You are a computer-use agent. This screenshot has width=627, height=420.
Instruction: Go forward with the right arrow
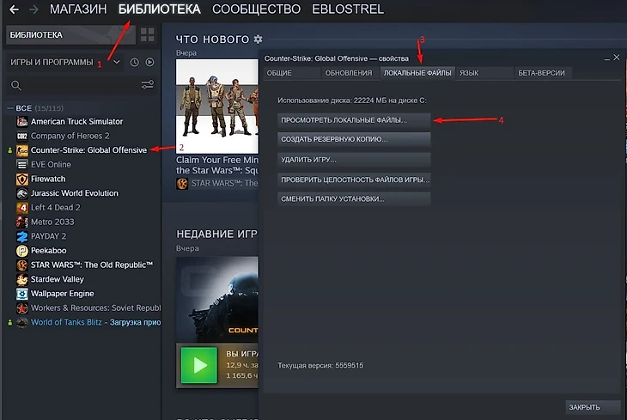[x=33, y=9]
